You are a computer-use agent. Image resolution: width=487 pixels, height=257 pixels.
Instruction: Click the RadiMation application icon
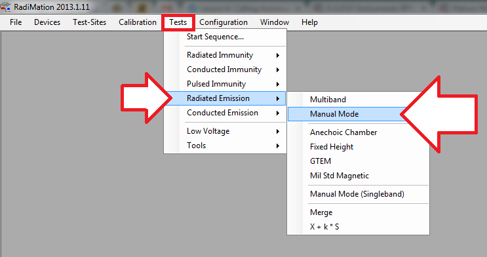coord(5,7)
